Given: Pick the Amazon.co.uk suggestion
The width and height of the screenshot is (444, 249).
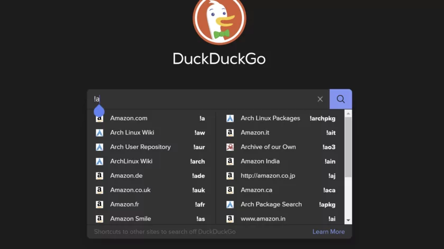Looking at the screenshot, I should pos(150,190).
